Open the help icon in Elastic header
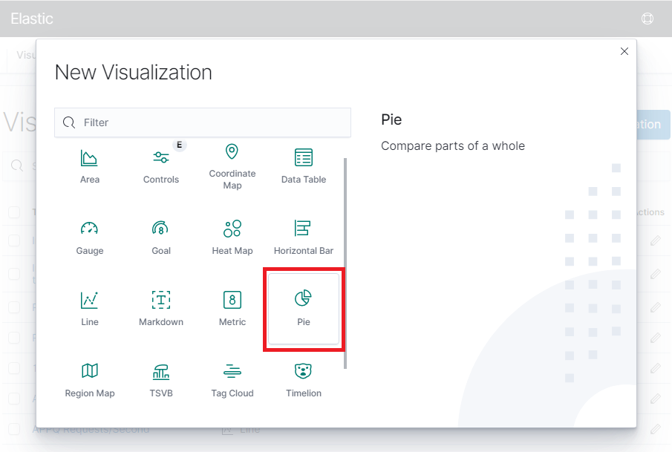 [x=647, y=19]
